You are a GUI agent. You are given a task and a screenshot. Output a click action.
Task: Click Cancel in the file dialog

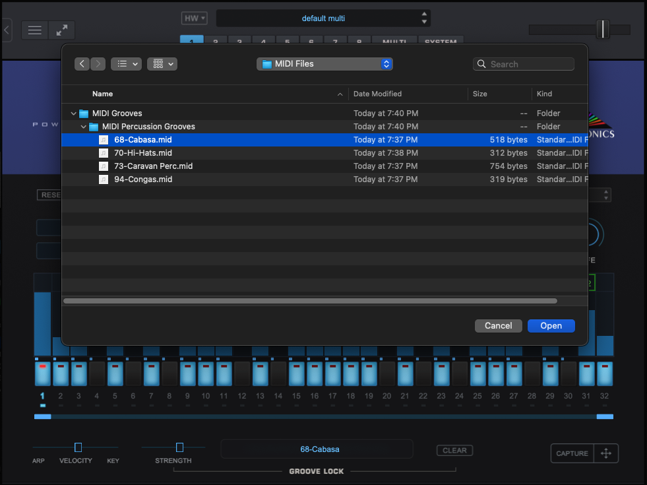(x=498, y=326)
